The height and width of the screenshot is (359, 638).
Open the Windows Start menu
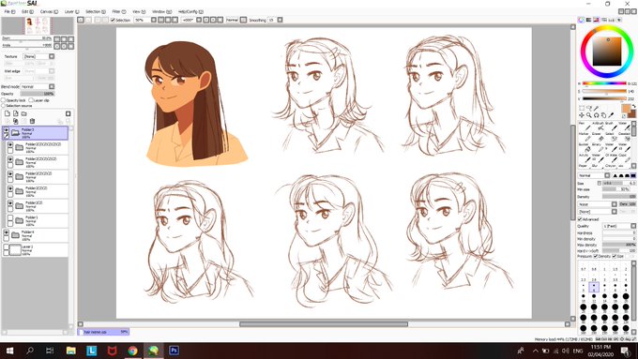pyautogui.click(x=9, y=351)
